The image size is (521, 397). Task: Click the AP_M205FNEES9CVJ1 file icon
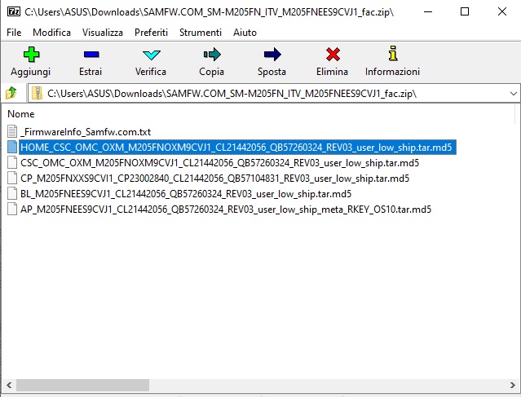(x=12, y=209)
